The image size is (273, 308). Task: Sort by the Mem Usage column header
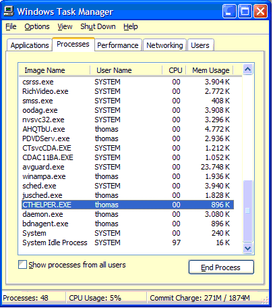coord(210,70)
